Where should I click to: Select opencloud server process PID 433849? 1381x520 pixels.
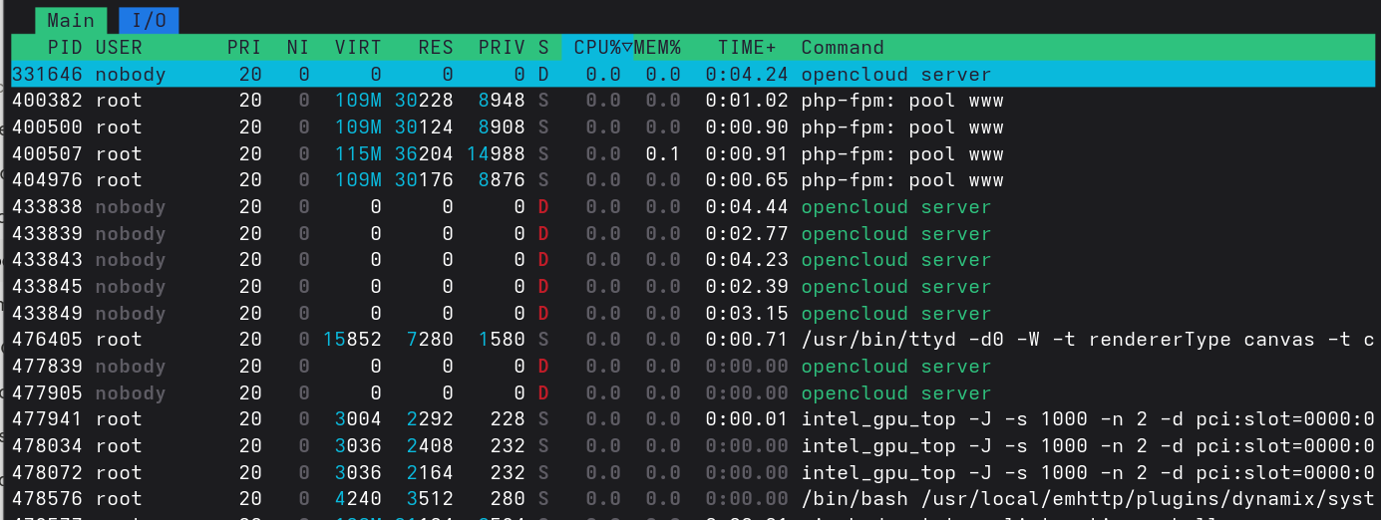[x=692, y=313]
